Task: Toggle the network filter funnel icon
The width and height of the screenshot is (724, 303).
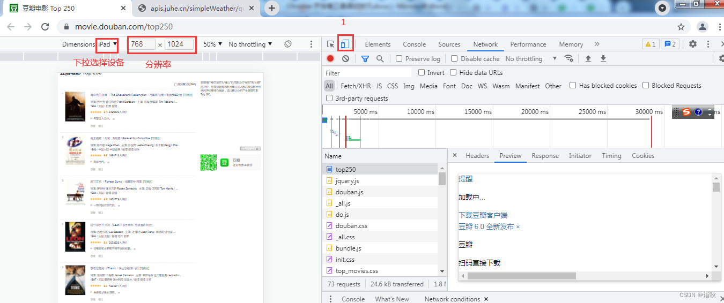Action: click(365, 59)
